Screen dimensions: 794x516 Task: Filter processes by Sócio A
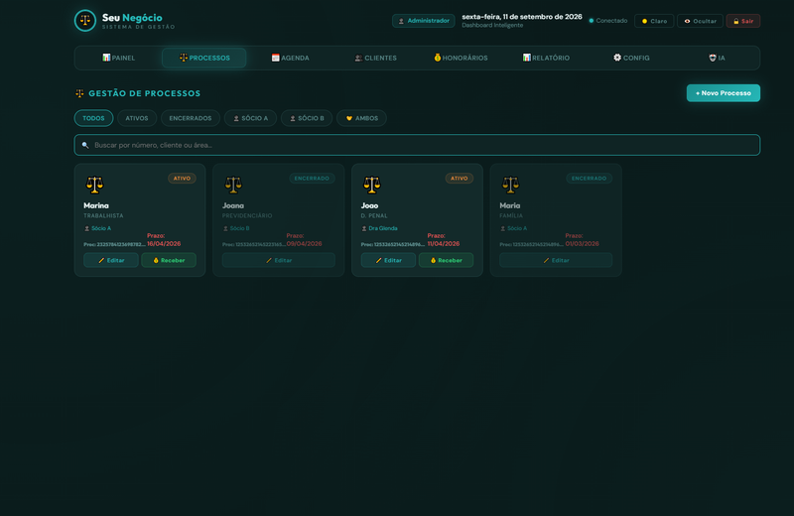coord(251,118)
